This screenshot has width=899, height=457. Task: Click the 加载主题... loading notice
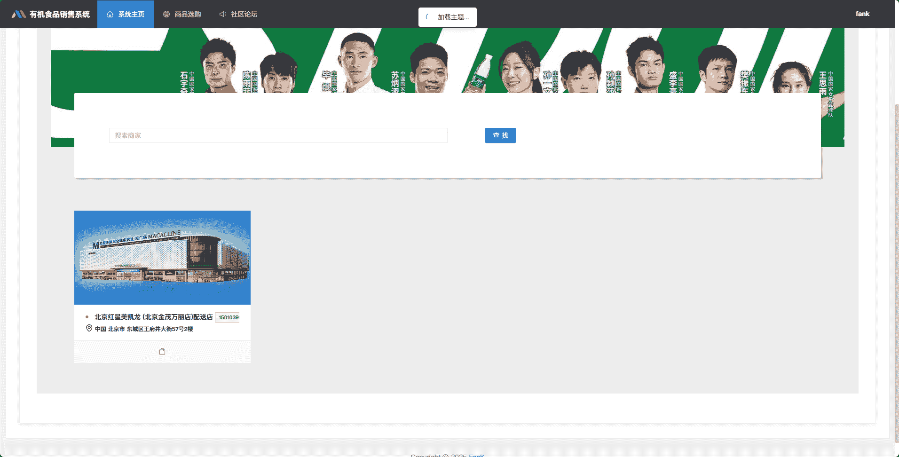tap(448, 17)
